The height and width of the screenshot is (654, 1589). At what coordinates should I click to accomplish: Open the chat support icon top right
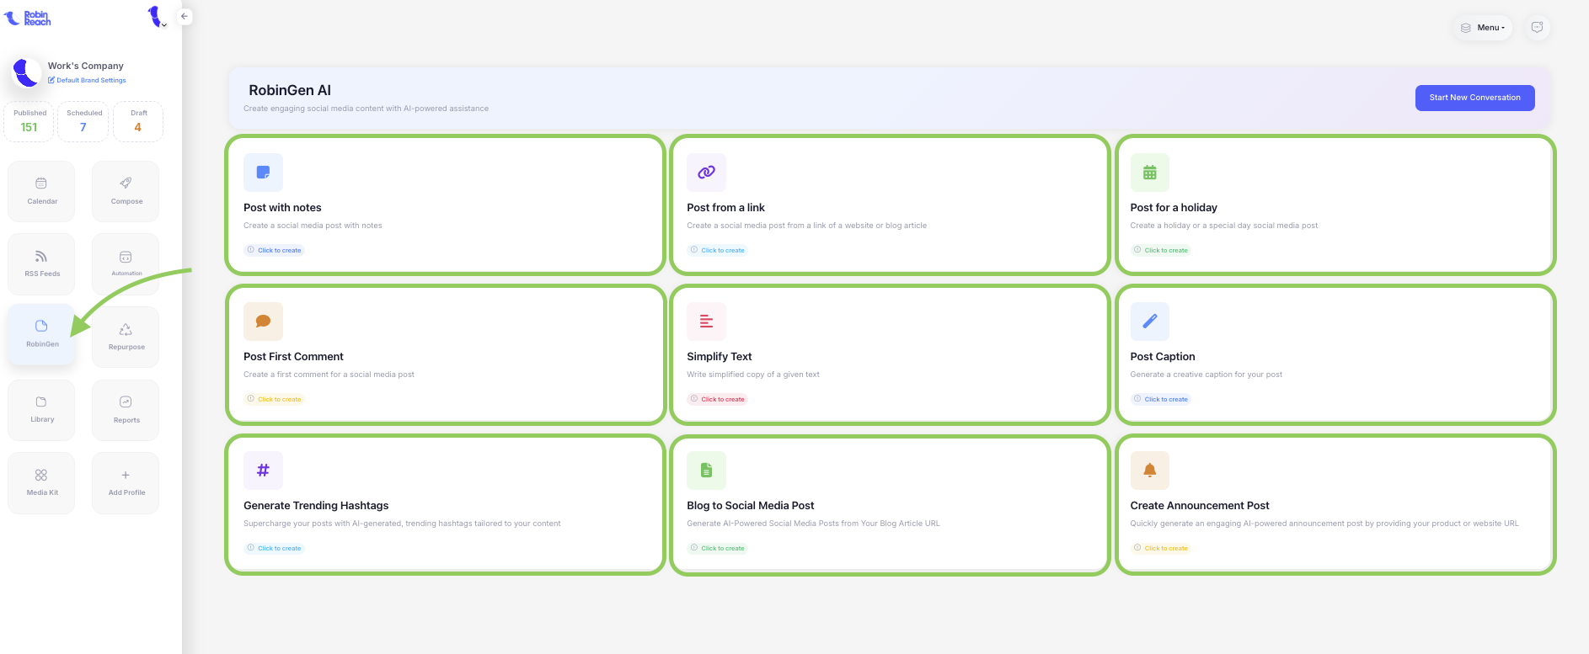[1537, 28]
